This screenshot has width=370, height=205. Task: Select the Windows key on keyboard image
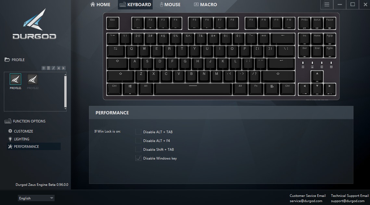click(x=130, y=89)
